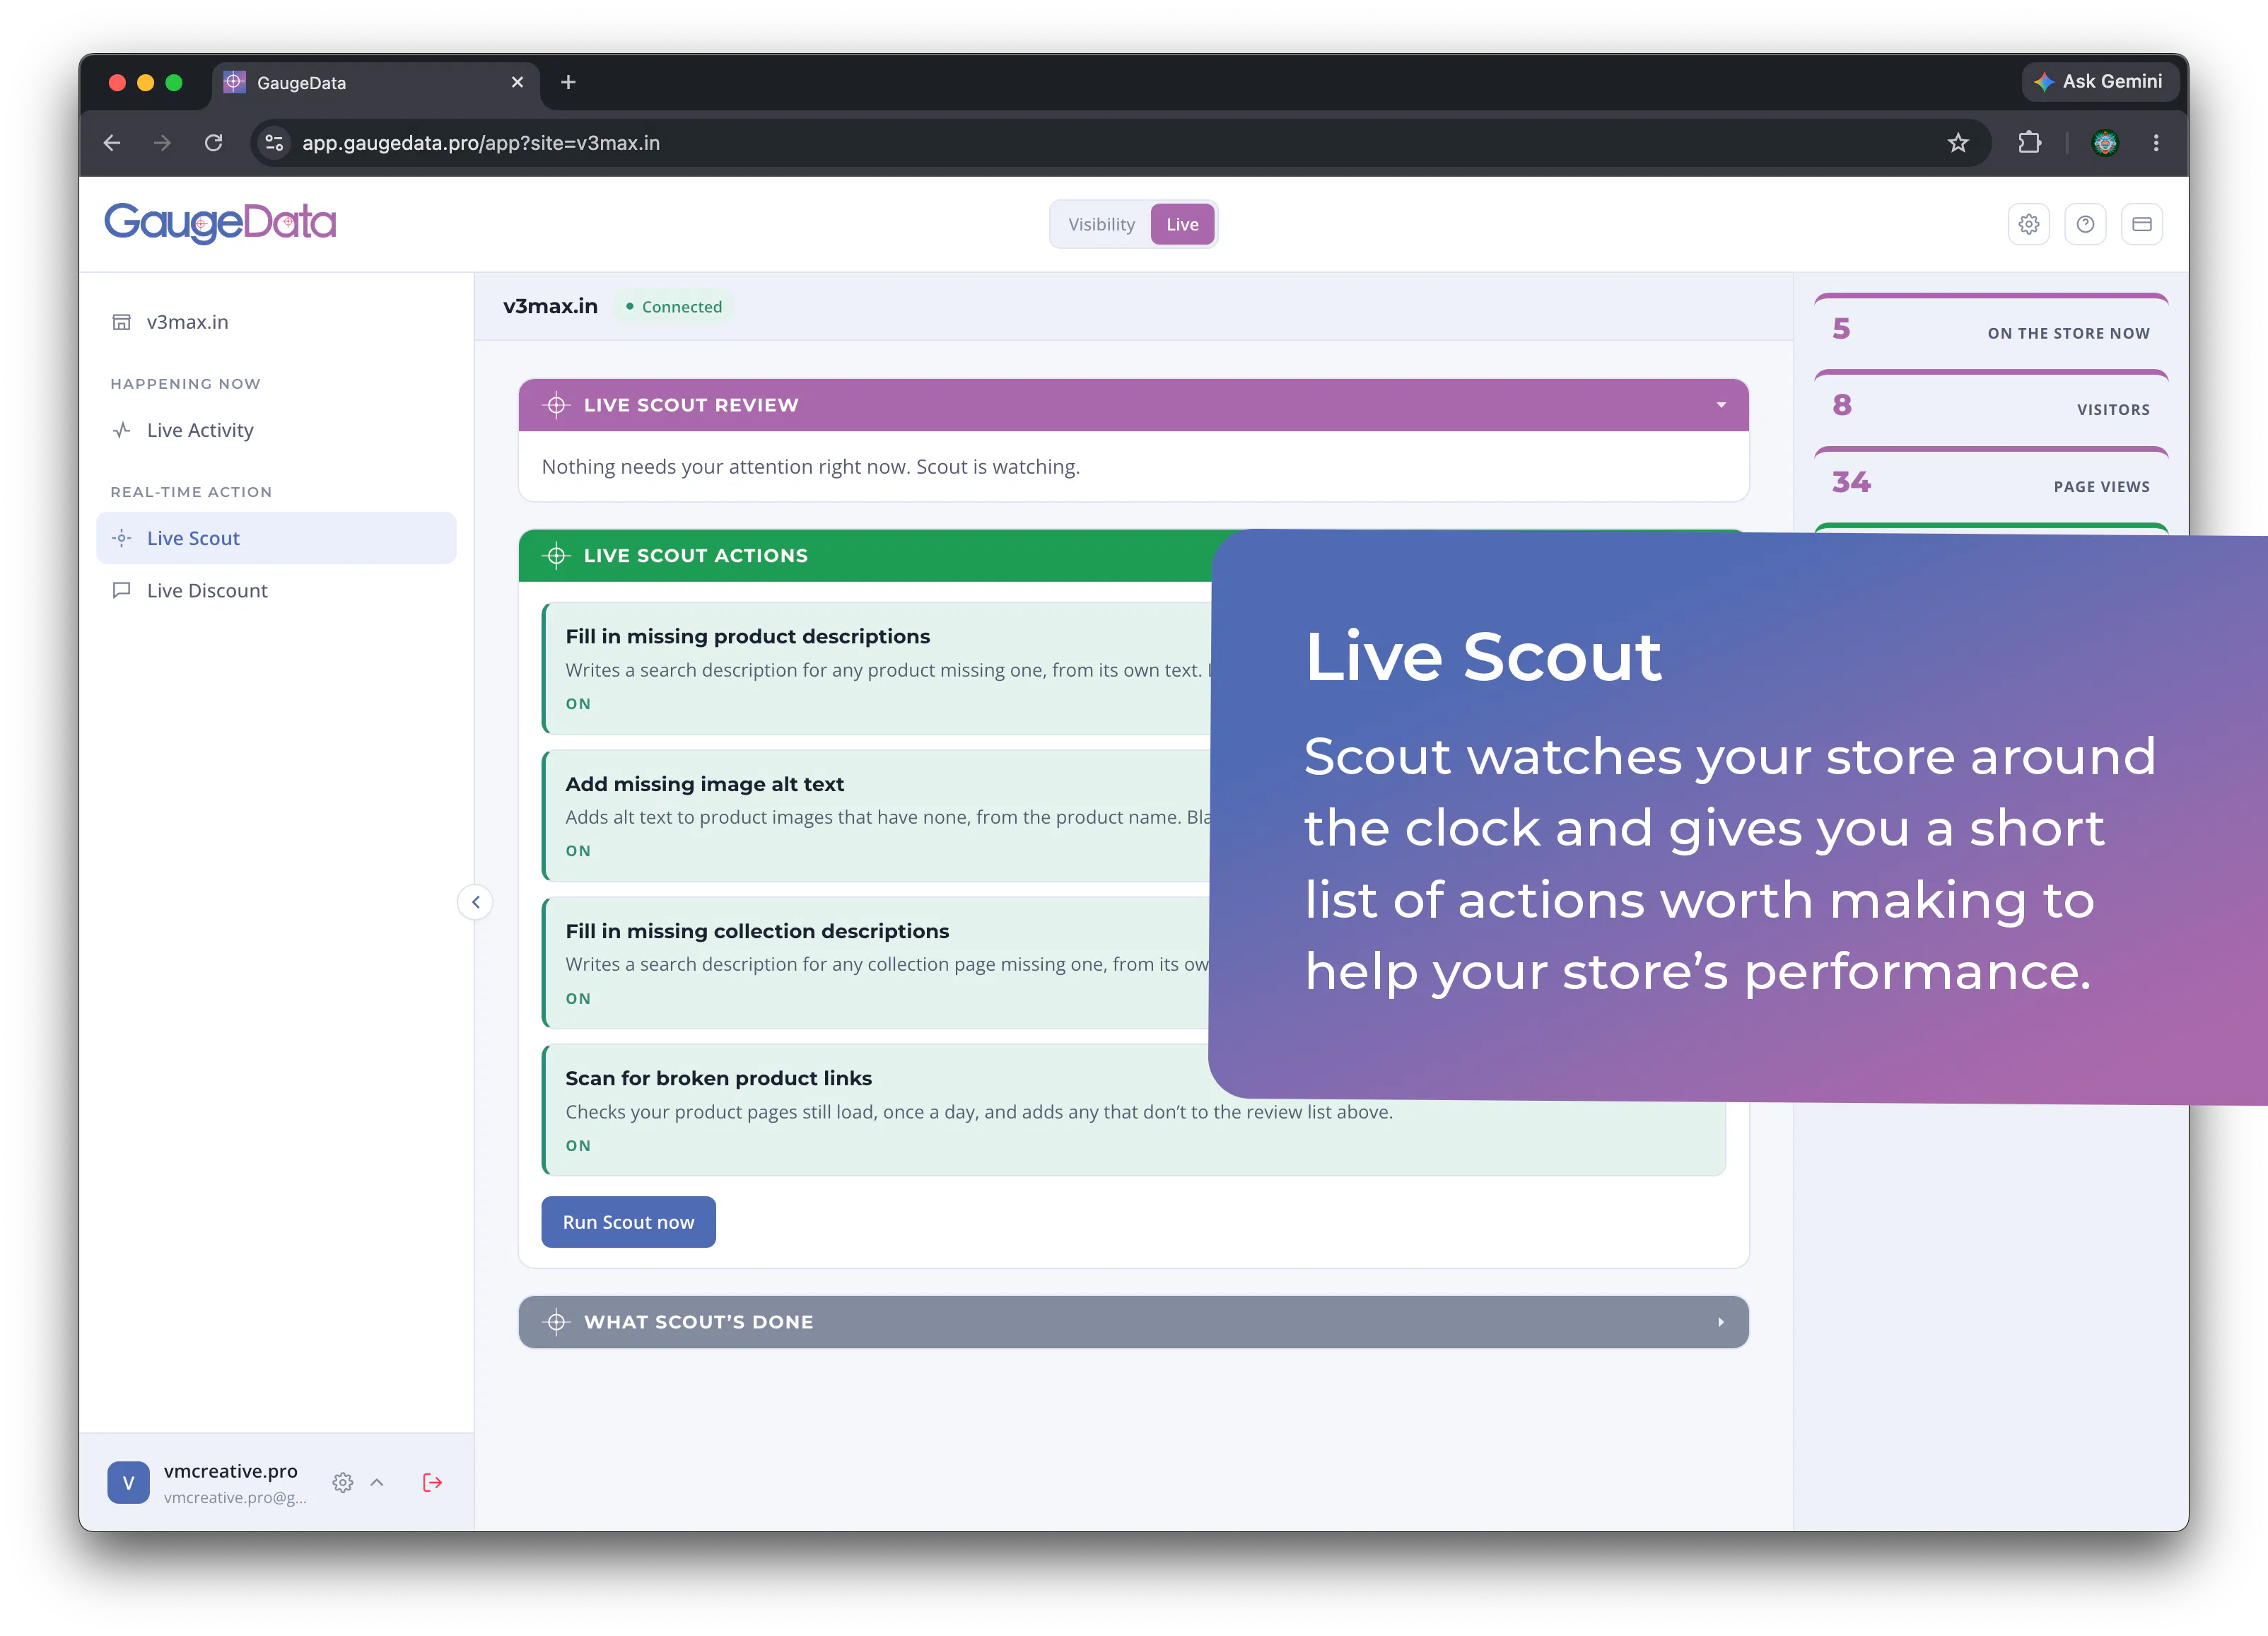The image size is (2268, 1636).
Task: Open the browser extensions puzzle icon
Action: pos(2029,143)
